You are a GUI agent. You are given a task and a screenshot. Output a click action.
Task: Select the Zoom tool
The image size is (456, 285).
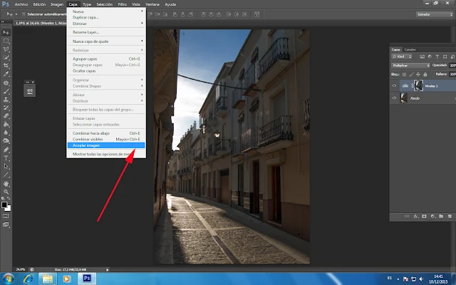click(6, 192)
